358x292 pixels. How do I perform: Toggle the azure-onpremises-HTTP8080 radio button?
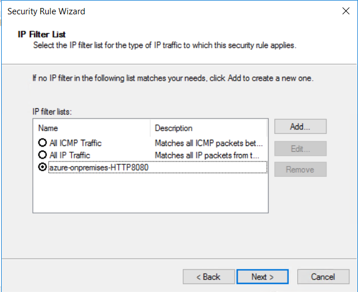pyautogui.click(x=42, y=167)
